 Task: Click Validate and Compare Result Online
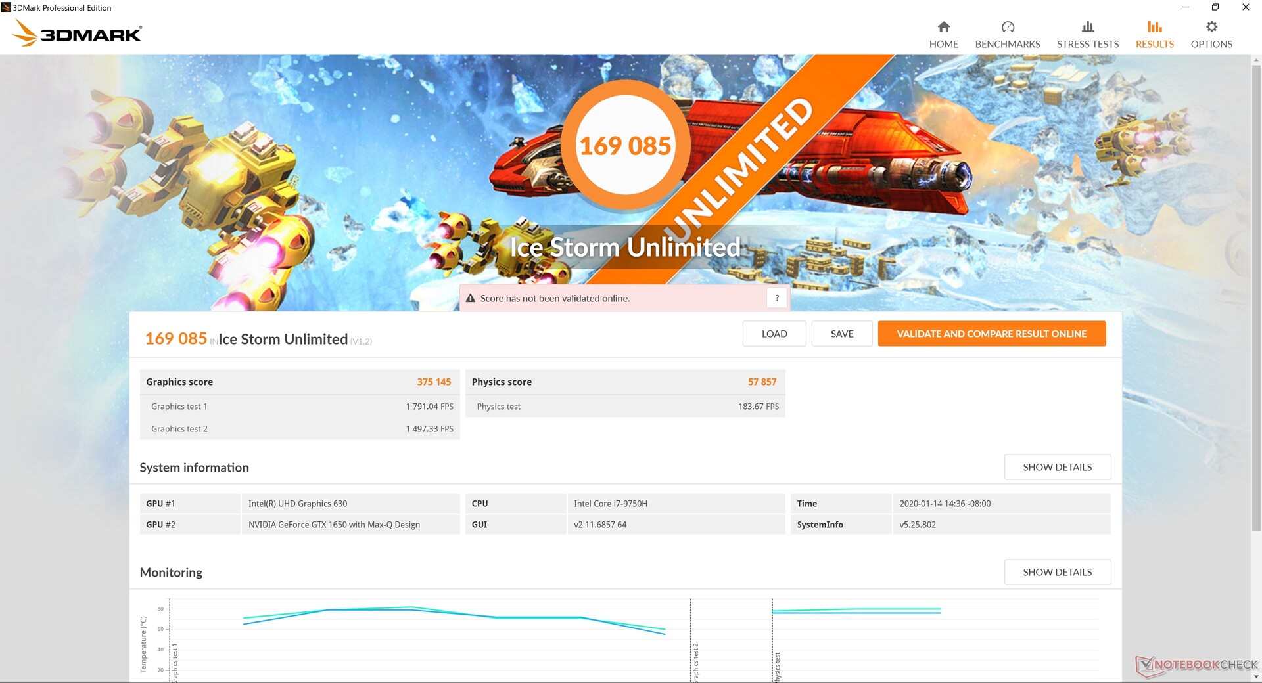pos(992,334)
